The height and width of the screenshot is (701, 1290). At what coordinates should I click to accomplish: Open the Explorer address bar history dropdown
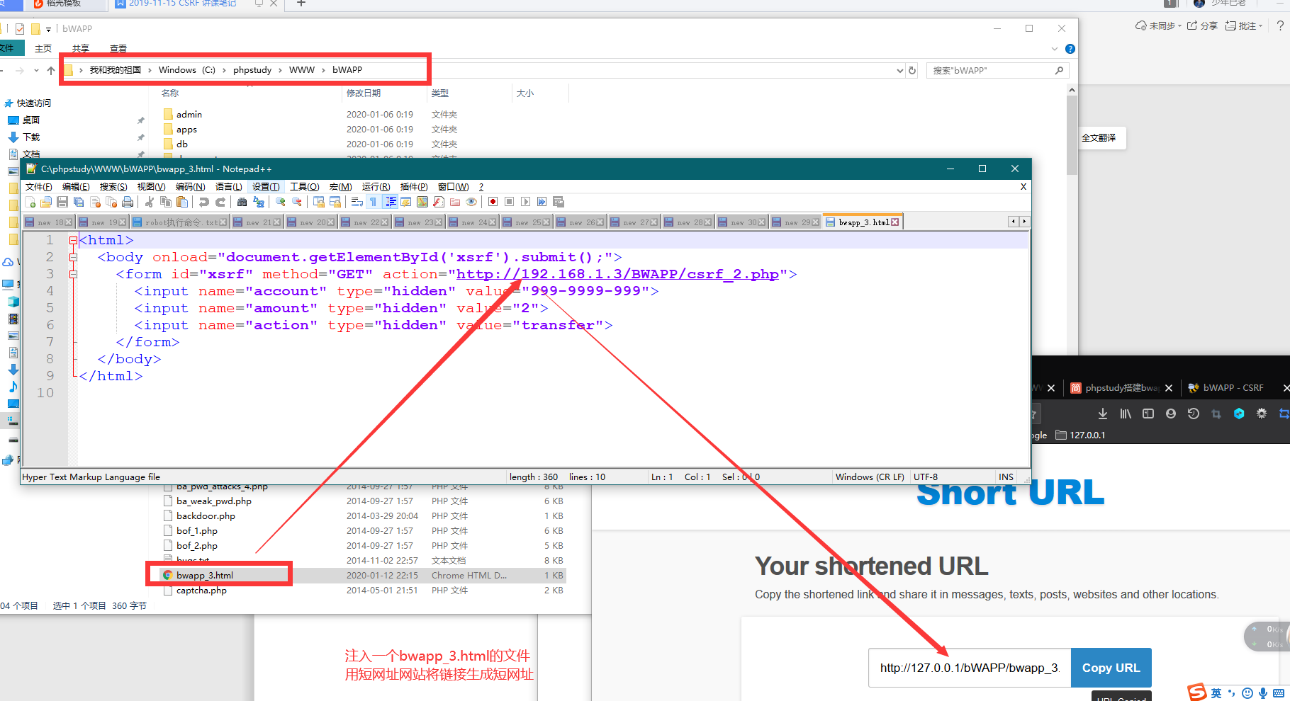click(x=899, y=70)
